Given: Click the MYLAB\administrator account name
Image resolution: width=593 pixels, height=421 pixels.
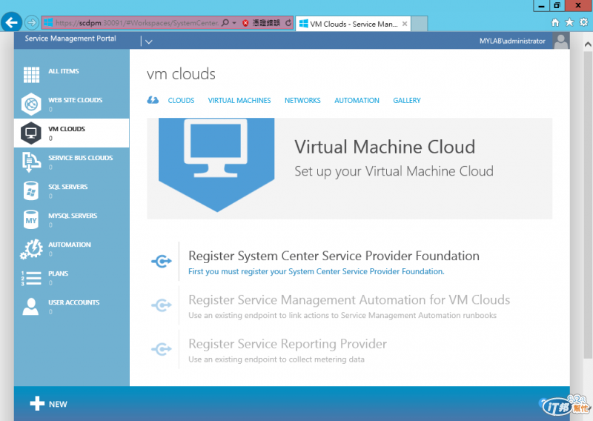Looking at the screenshot, I should tap(512, 41).
